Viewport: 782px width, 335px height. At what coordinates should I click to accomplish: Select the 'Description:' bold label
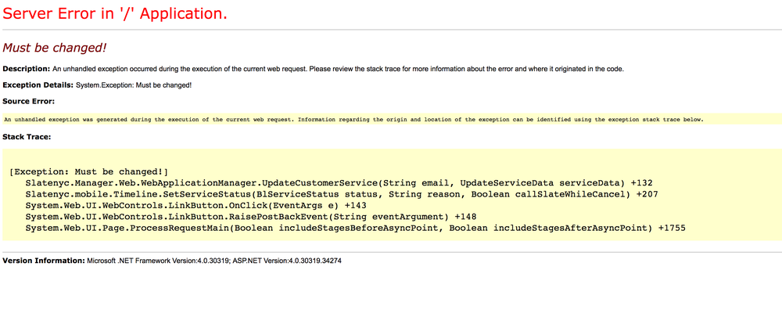(27, 69)
